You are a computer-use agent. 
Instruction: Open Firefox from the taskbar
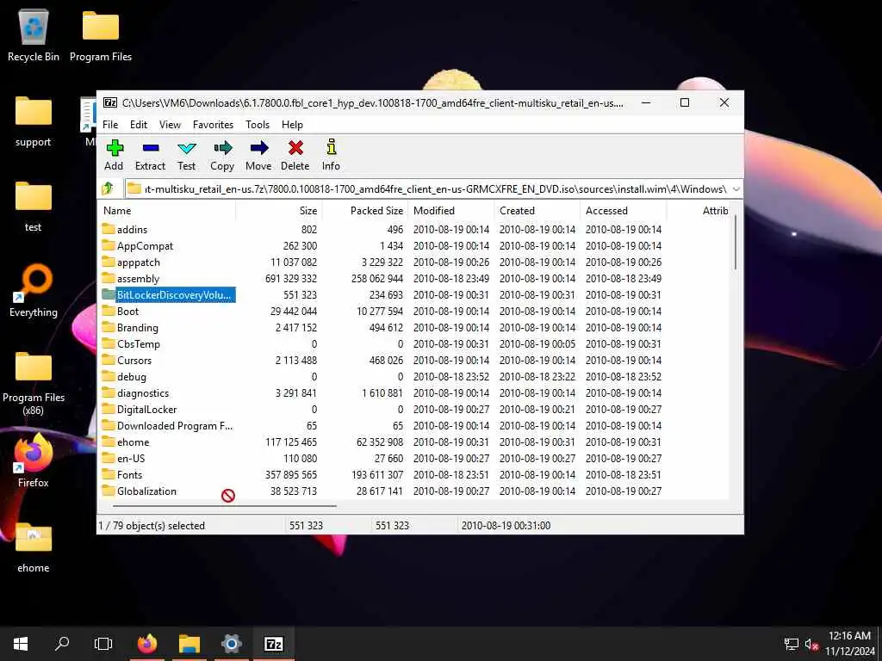147,644
